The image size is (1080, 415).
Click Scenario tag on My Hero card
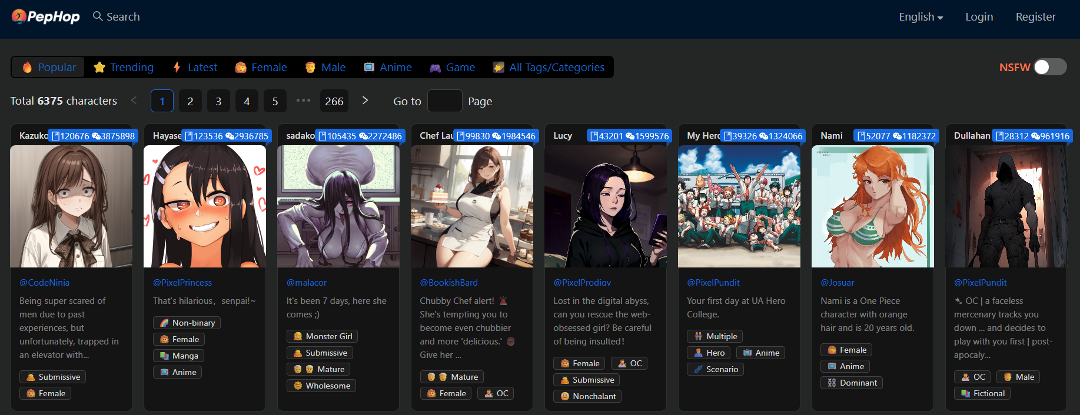pyautogui.click(x=715, y=369)
